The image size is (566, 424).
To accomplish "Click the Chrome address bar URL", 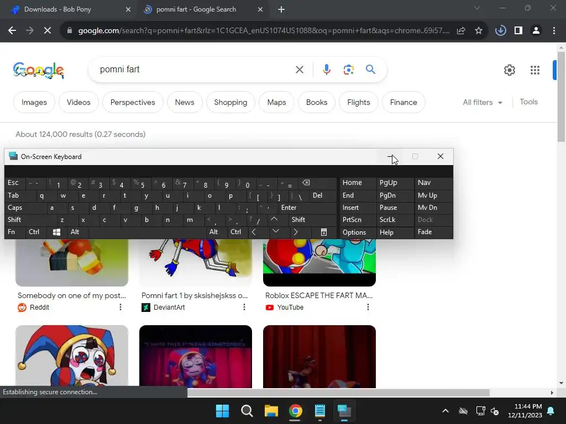I will tap(264, 31).
